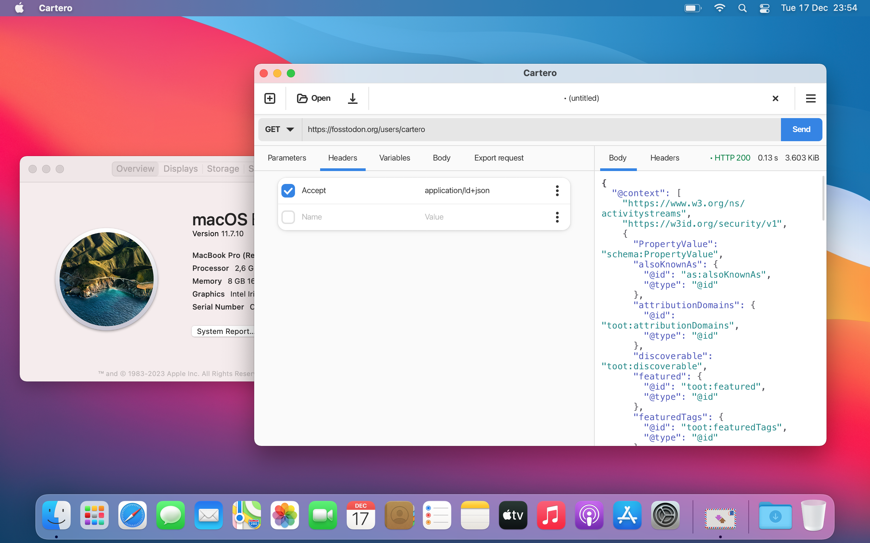Click the save/download arrow icon in toolbar
This screenshot has width=870, height=543.
[x=353, y=98]
